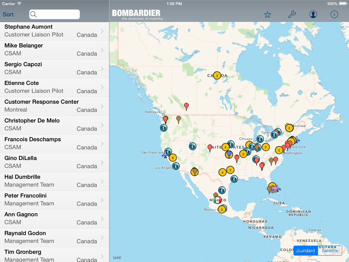
Task: Tap CSAM under Gino DiLella
Action: pos(13,166)
